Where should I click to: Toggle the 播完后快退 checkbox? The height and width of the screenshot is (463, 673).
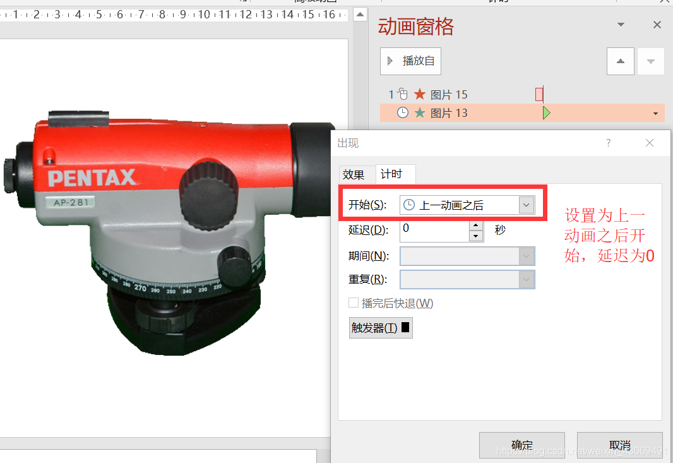point(354,303)
